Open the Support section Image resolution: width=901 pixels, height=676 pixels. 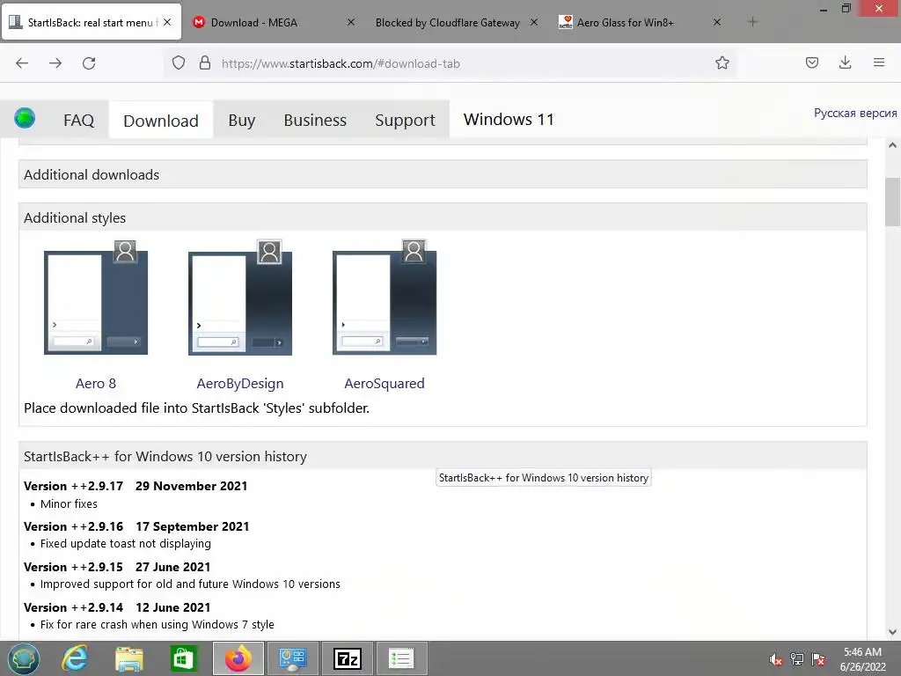point(405,120)
